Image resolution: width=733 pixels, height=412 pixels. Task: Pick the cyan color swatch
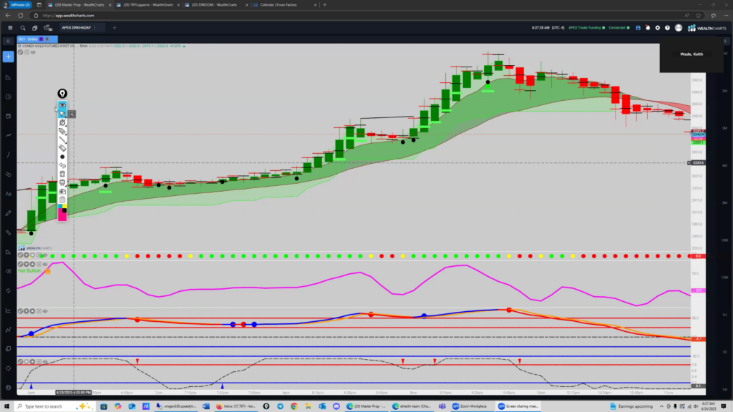60,206
